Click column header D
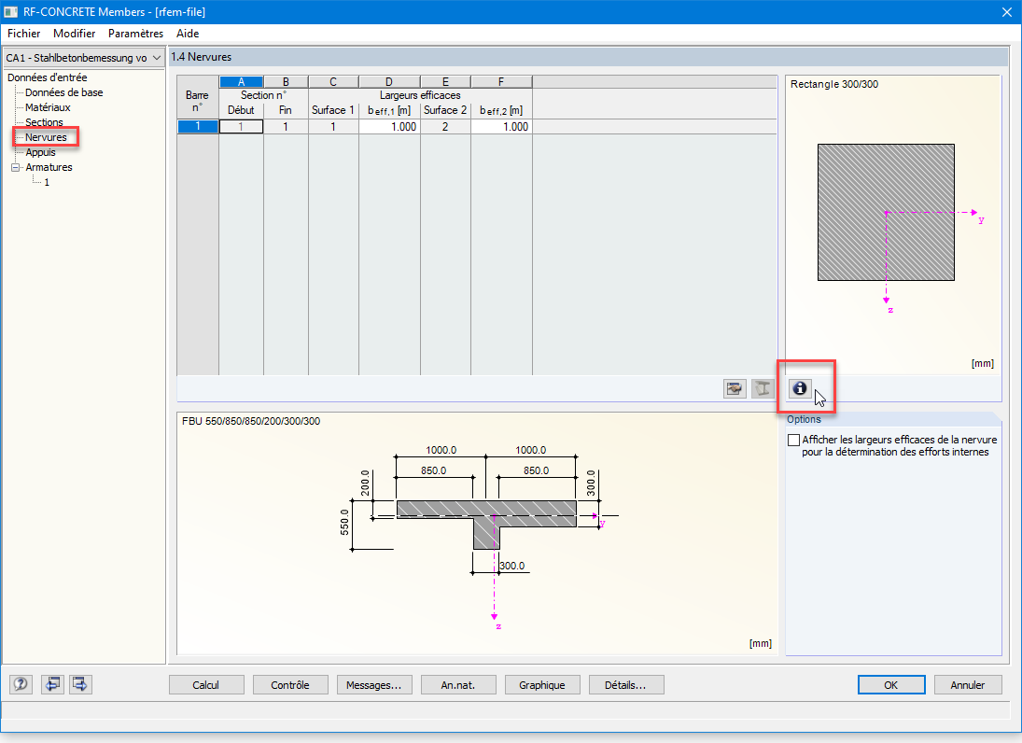This screenshot has width=1022, height=743. [x=389, y=82]
